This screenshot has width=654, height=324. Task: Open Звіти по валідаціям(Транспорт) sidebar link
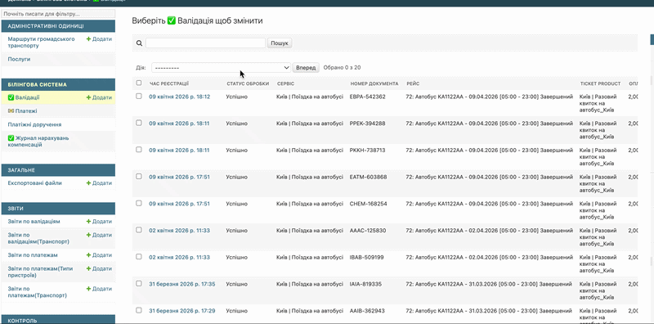(x=38, y=238)
